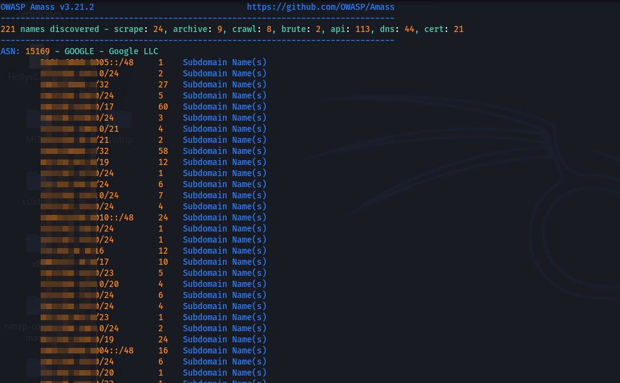Click '010::/48' netblock suffix
The width and height of the screenshot is (620, 383).
pos(115,217)
